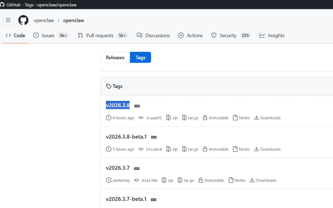
Task: Open commit 3caab92
Action: pyautogui.click(x=150, y=118)
